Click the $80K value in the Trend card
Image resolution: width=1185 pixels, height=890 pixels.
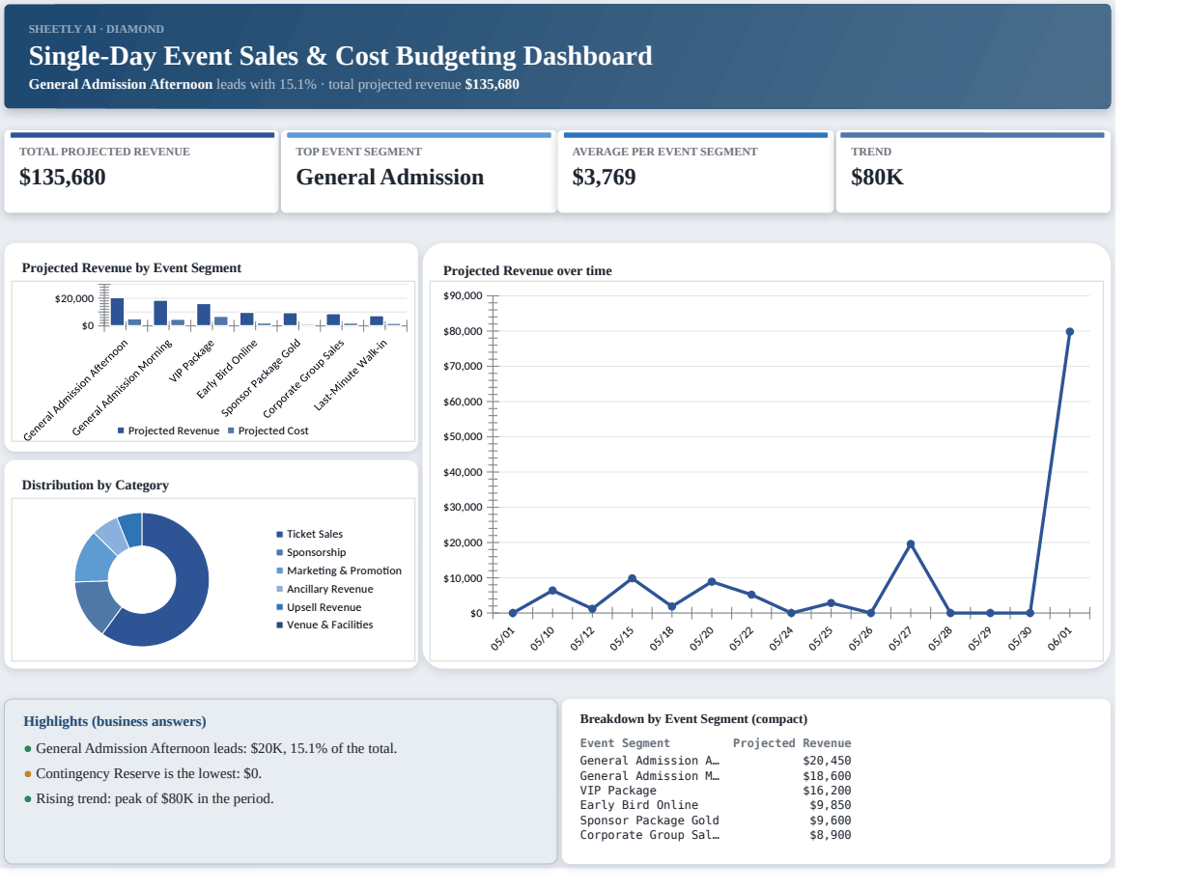pos(877,178)
